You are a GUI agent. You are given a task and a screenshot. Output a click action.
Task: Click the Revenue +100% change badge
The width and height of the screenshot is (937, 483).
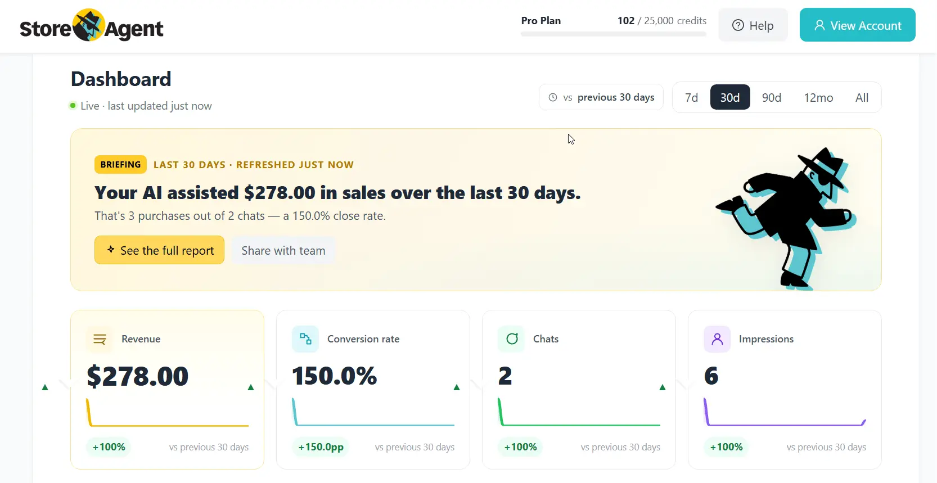coord(109,447)
